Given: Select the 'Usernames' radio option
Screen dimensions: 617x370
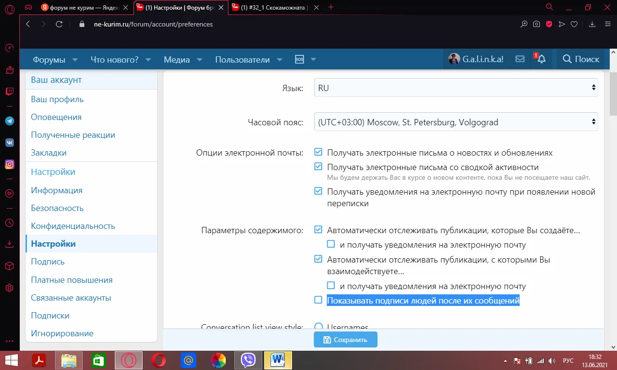Looking at the screenshot, I should tap(318, 327).
